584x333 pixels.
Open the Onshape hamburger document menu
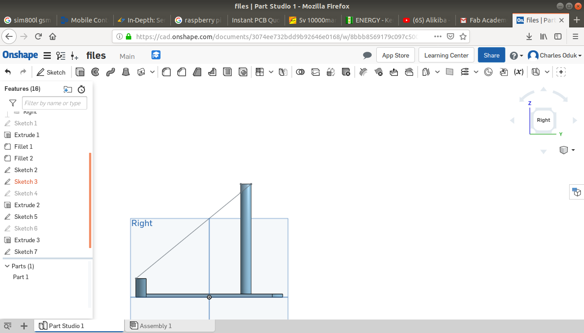point(47,55)
